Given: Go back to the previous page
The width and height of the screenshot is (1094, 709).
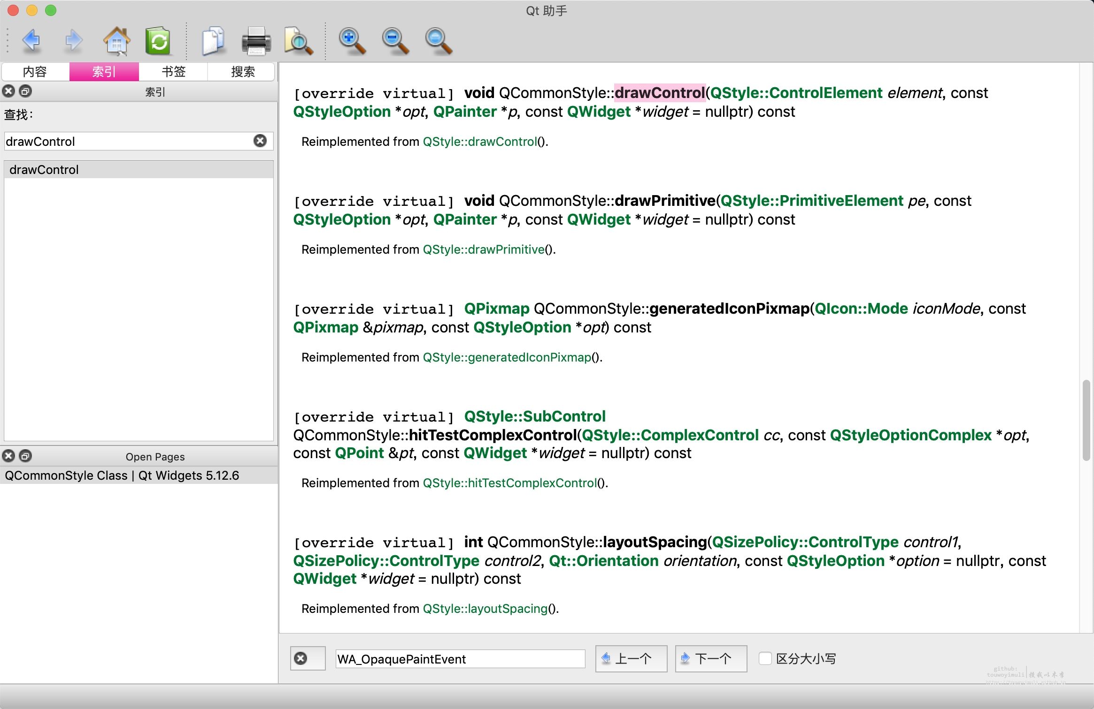Looking at the screenshot, I should tap(31, 41).
